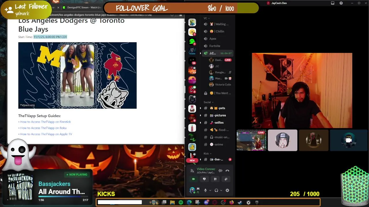Select Mex user with camera icon

(x=221, y=78)
